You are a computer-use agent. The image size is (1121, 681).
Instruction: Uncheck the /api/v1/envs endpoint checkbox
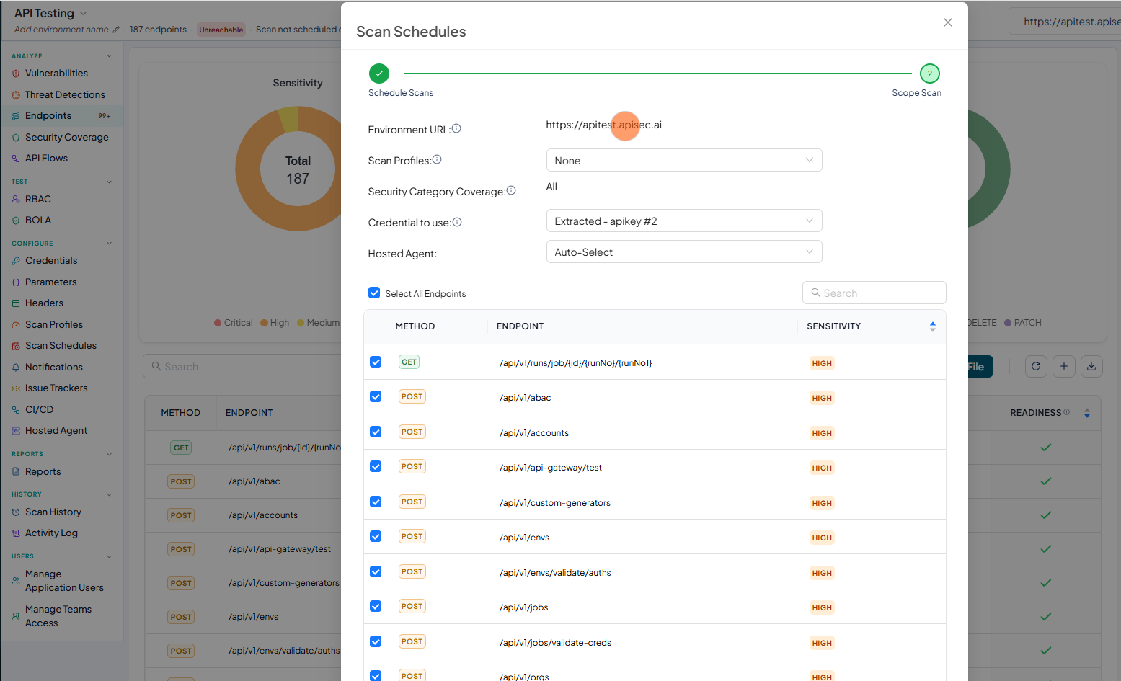click(376, 536)
